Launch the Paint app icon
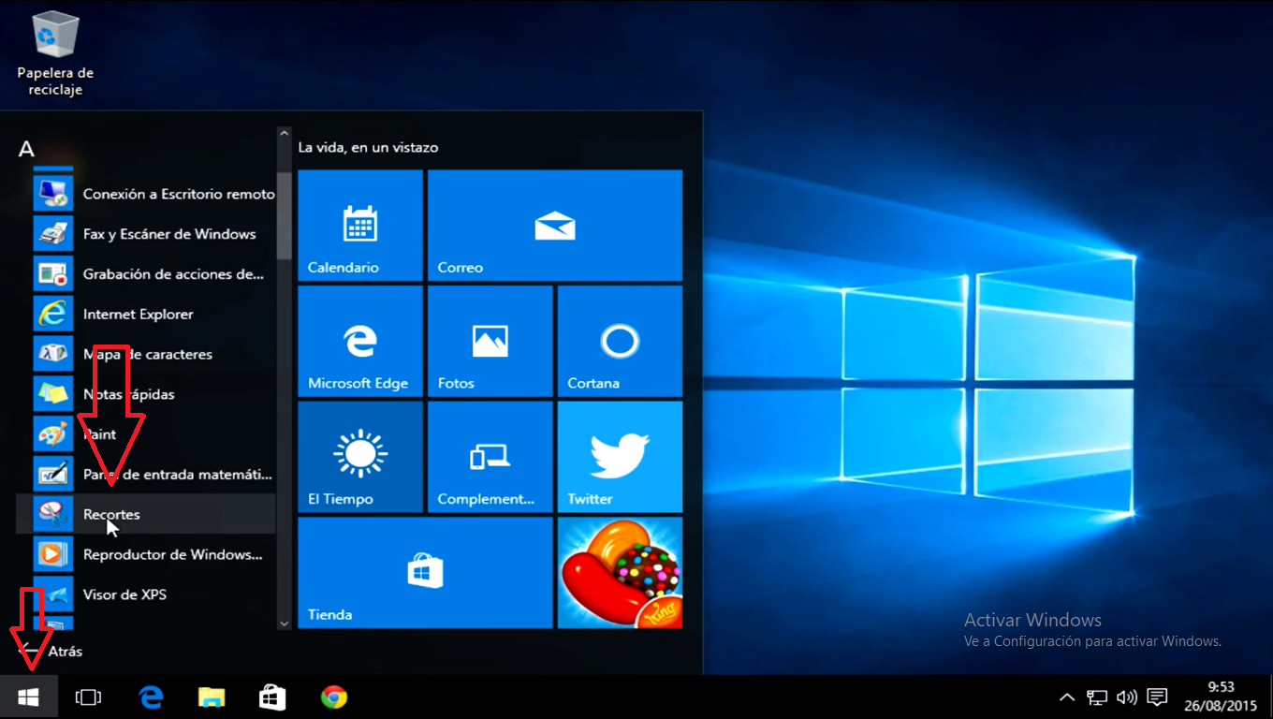1273x719 pixels. pyautogui.click(x=53, y=434)
